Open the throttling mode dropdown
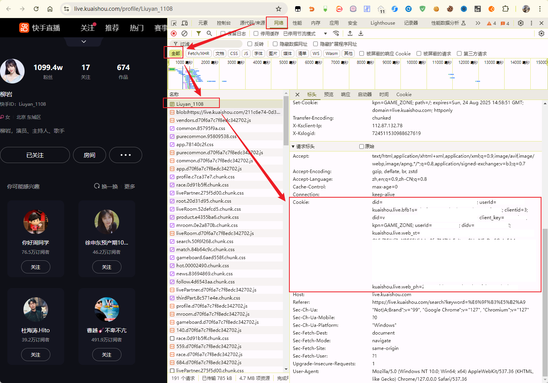Screen dimensions: 548x383 pos(325,33)
